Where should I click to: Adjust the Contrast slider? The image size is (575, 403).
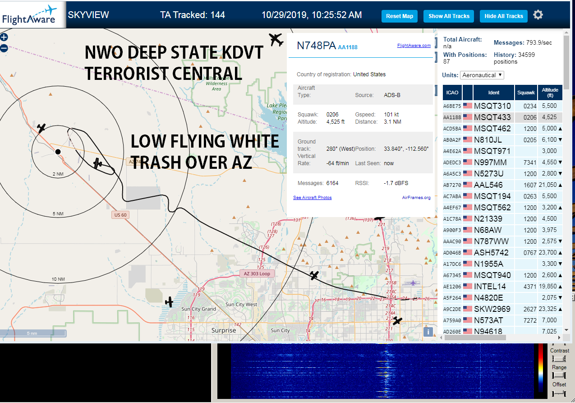[559, 358]
